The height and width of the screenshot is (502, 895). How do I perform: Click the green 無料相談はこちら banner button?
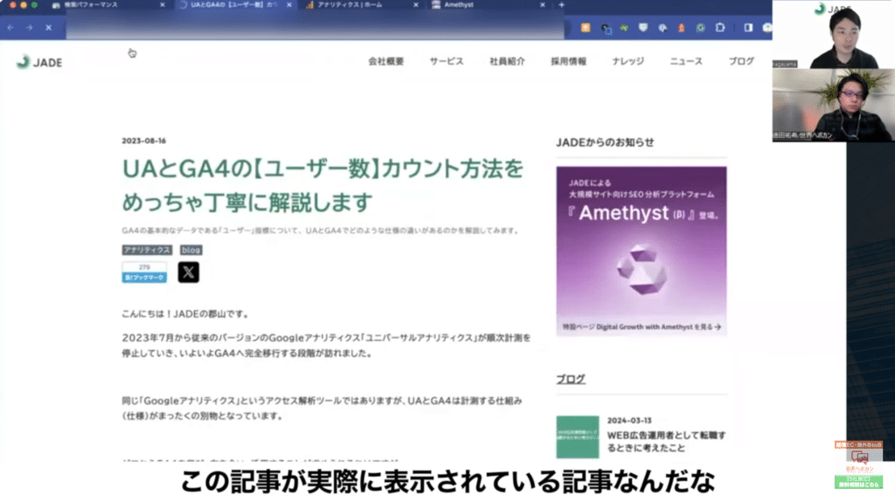pos(858,482)
